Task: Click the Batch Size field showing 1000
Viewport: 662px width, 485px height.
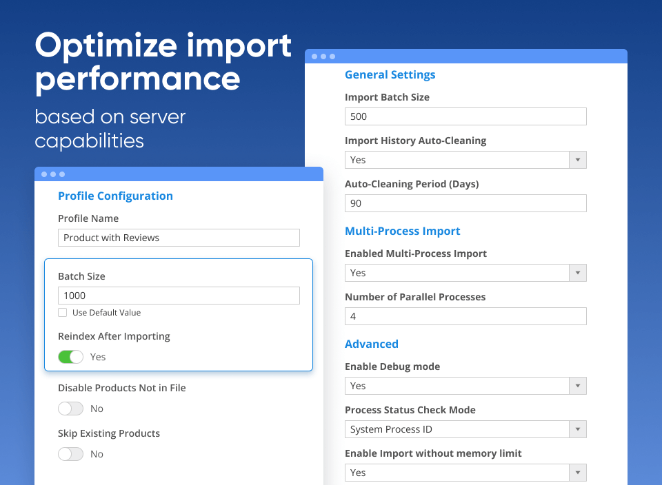Action: (x=179, y=296)
